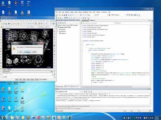
Task: Open the File menu in Visual Studio
Action: point(57,12)
